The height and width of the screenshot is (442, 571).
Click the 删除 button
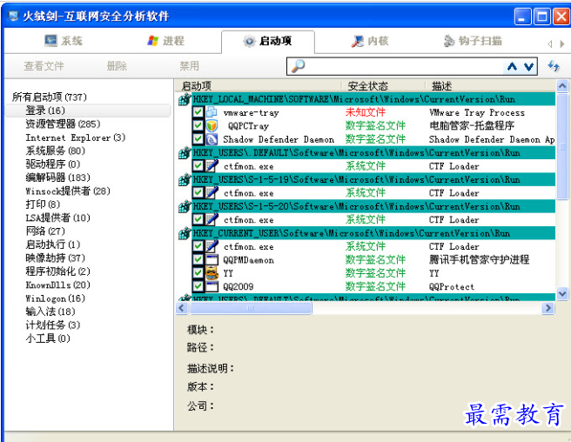pos(117,66)
